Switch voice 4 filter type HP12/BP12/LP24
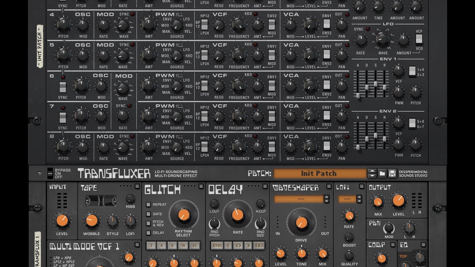Image resolution: width=475 pixels, height=267 pixels. [204, 24]
